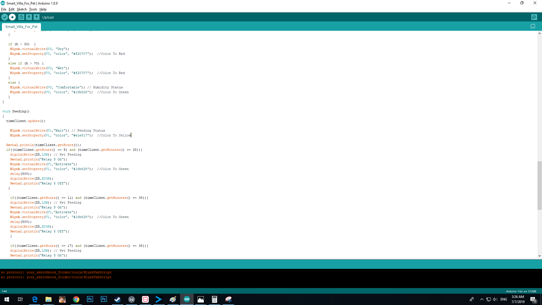
Task: Click the Save sketch down-arrow icon
Action: pos(36,17)
